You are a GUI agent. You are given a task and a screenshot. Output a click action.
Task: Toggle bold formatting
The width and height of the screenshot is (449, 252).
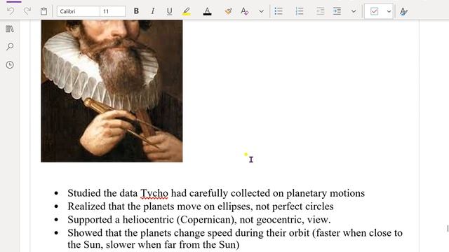(136, 11)
